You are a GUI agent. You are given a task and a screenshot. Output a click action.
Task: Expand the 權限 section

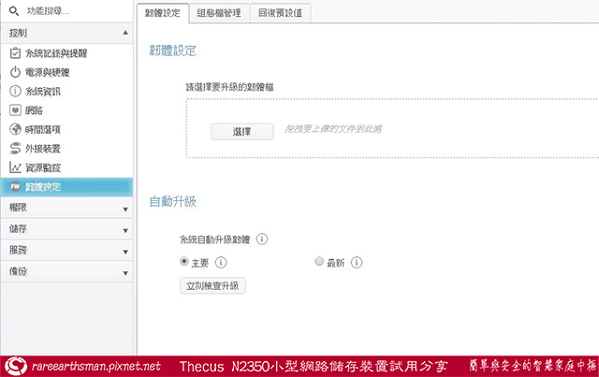[x=124, y=207]
